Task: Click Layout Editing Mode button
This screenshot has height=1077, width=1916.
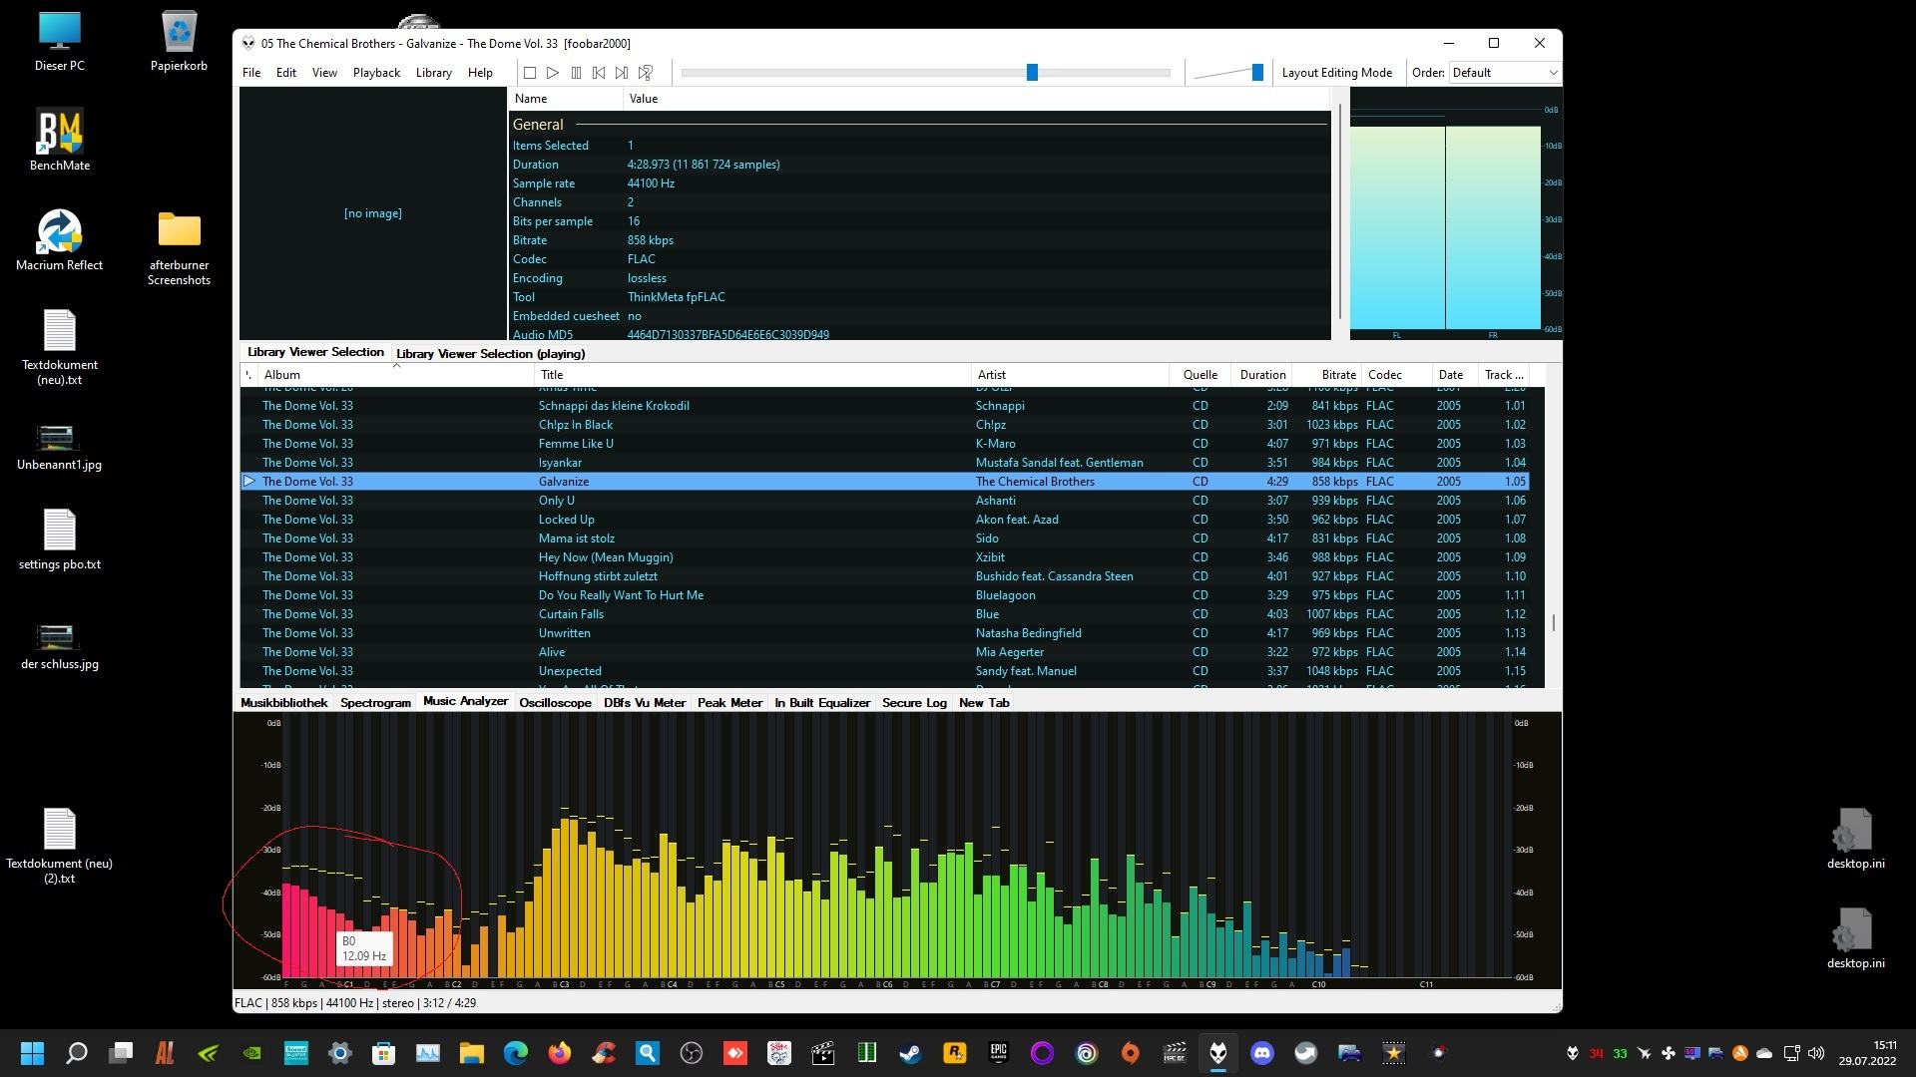Action: click(x=1336, y=73)
